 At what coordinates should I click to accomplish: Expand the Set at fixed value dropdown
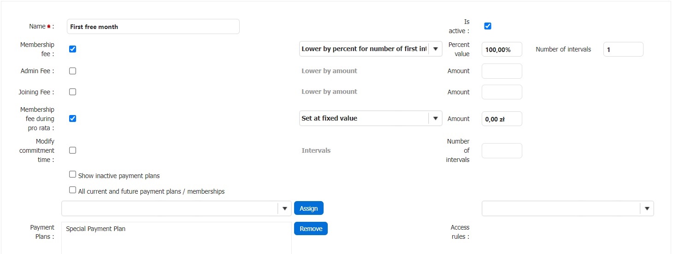pos(435,118)
